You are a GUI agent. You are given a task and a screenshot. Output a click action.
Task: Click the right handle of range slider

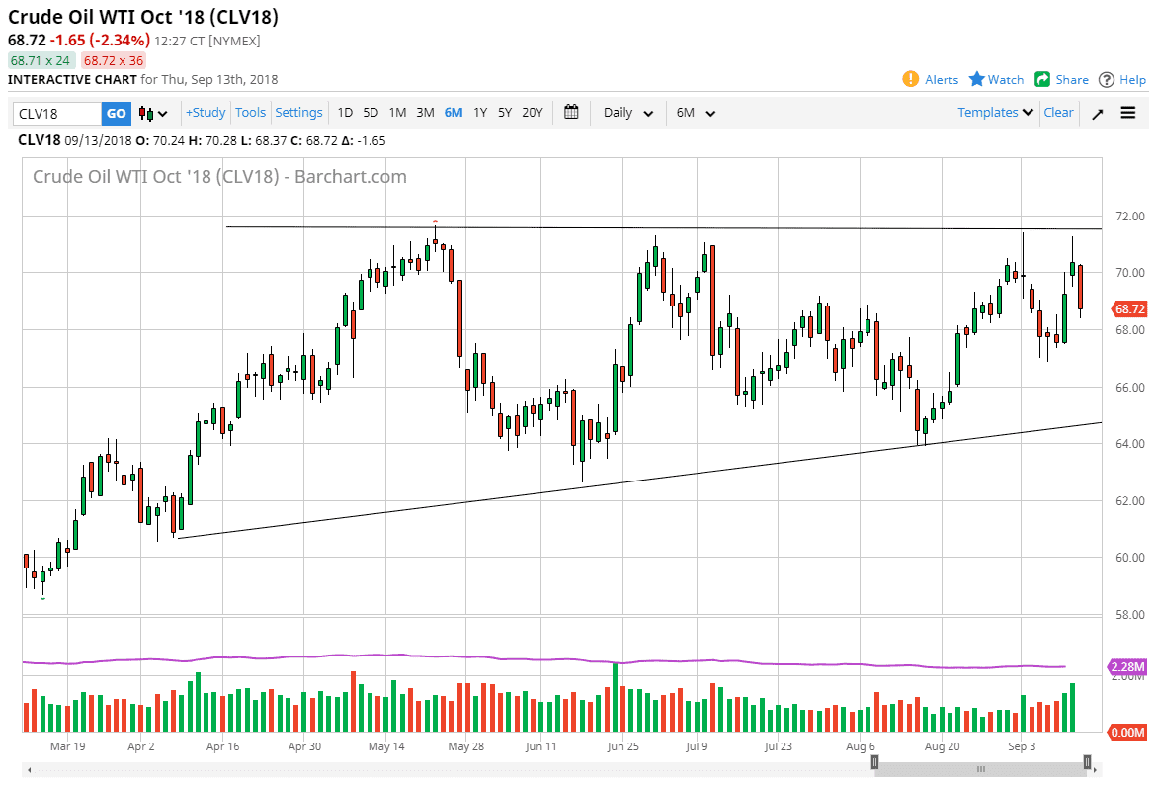pos(1087,762)
